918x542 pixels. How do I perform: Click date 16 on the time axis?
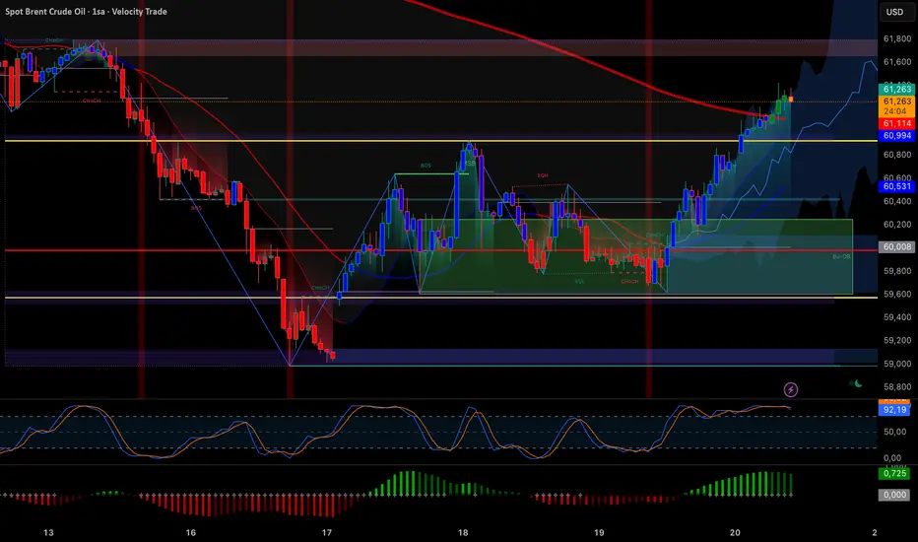(190, 532)
